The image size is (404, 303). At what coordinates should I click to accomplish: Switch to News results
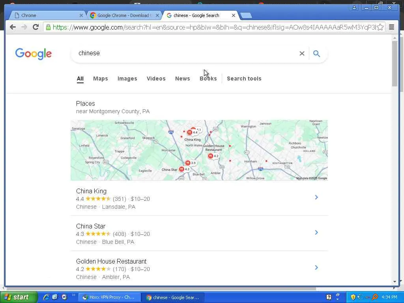coord(182,79)
